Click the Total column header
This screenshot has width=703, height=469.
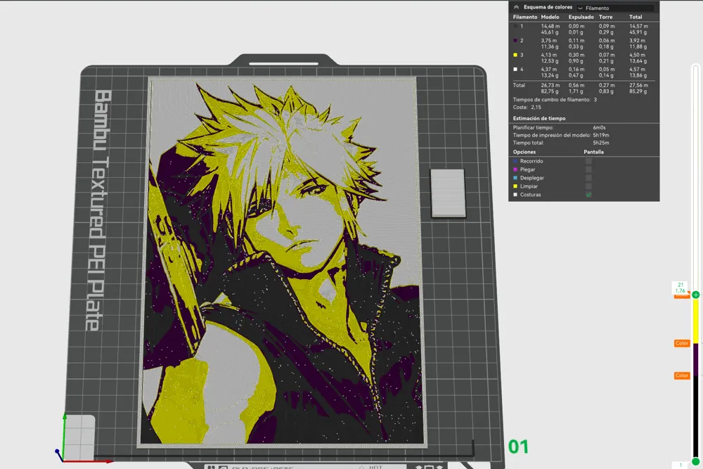point(636,17)
